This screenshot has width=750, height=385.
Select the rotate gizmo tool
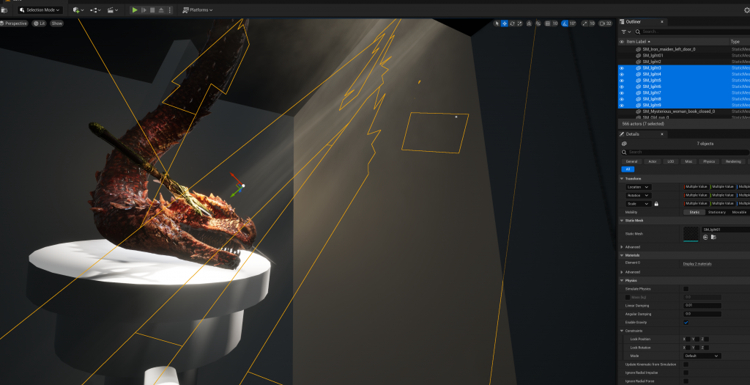[x=512, y=23]
